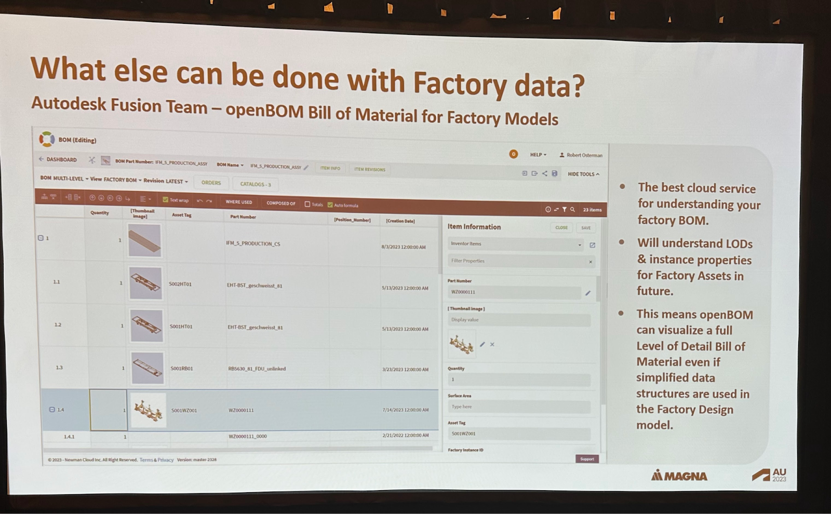Edit BOM name with the pencil icon
831x514 pixels.
(306, 167)
